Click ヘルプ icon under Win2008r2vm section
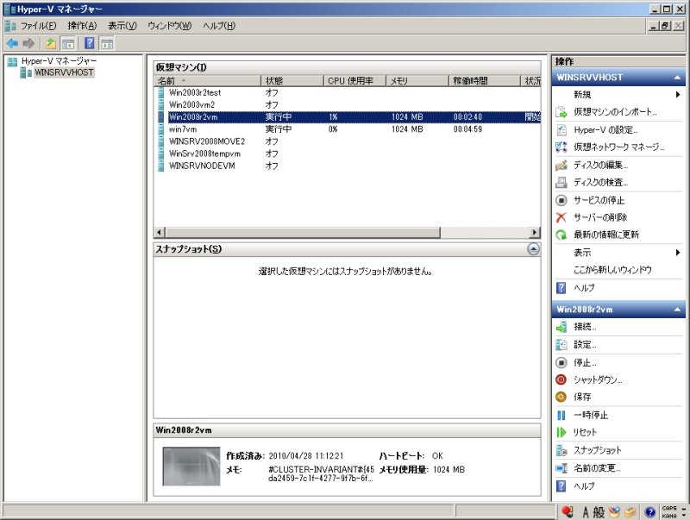This screenshot has height=520, width=690. 561,486
